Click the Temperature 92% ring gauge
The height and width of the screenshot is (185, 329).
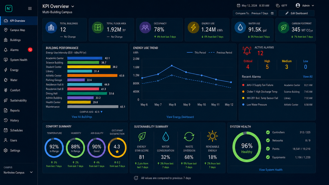[x=54, y=148]
